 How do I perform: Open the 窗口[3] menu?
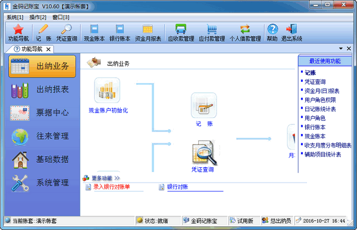coord(61,17)
